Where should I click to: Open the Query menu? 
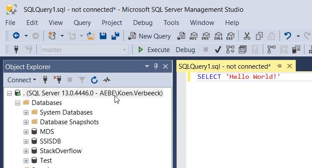coord(82,23)
